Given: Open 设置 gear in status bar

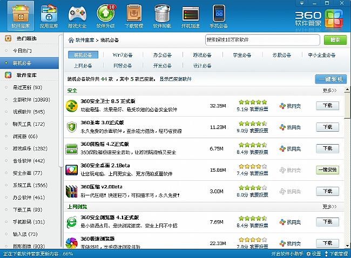Looking at the screenshot, I should tap(314, 254).
